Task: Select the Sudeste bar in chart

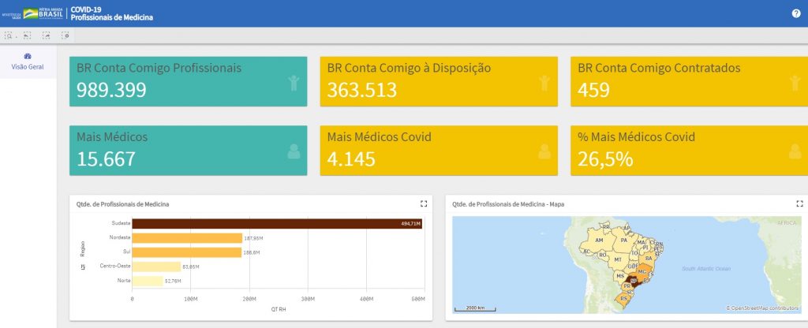Action: coord(276,224)
